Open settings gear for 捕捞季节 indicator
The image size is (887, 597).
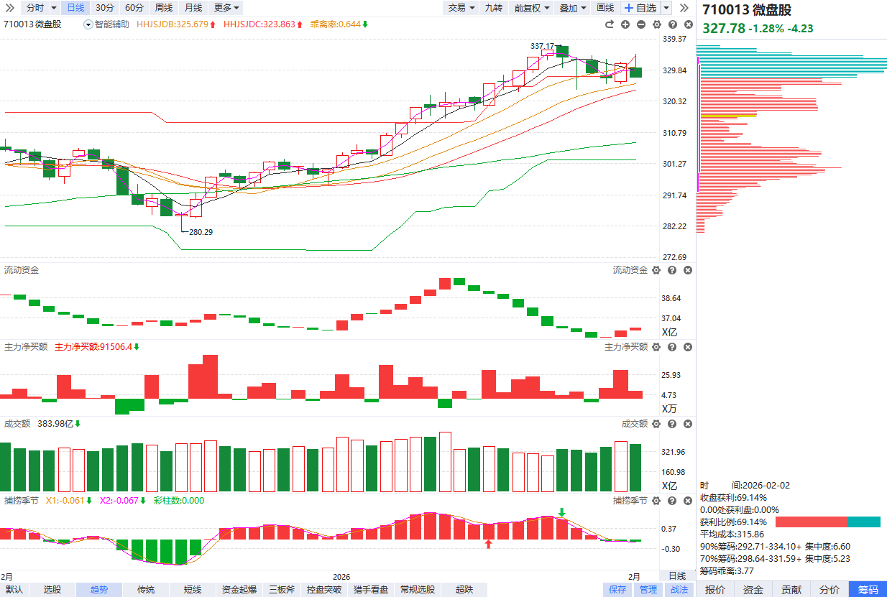coord(656,501)
